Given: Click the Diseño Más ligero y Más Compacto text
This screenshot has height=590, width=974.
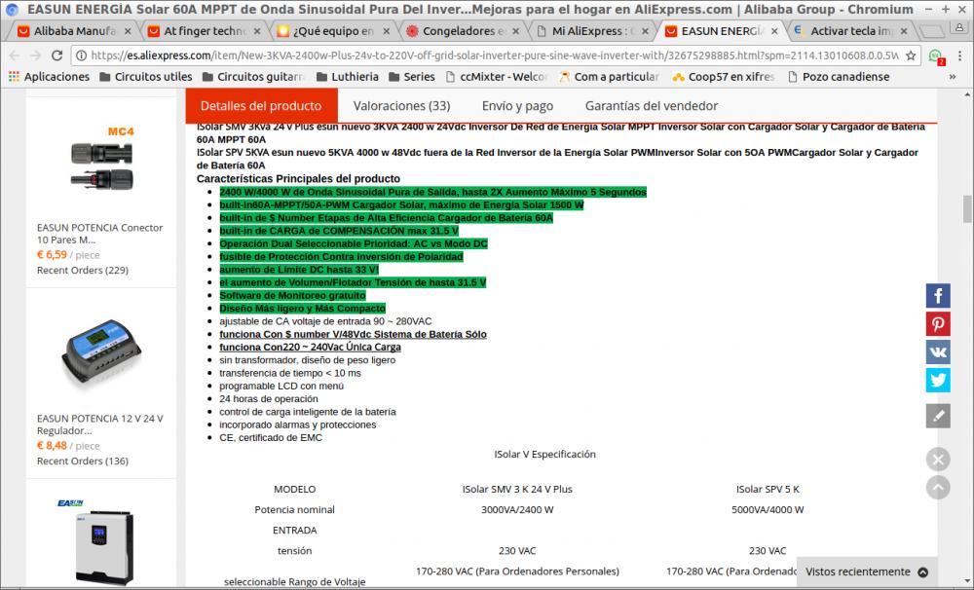Looking at the screenshot, I should (303, 308).
